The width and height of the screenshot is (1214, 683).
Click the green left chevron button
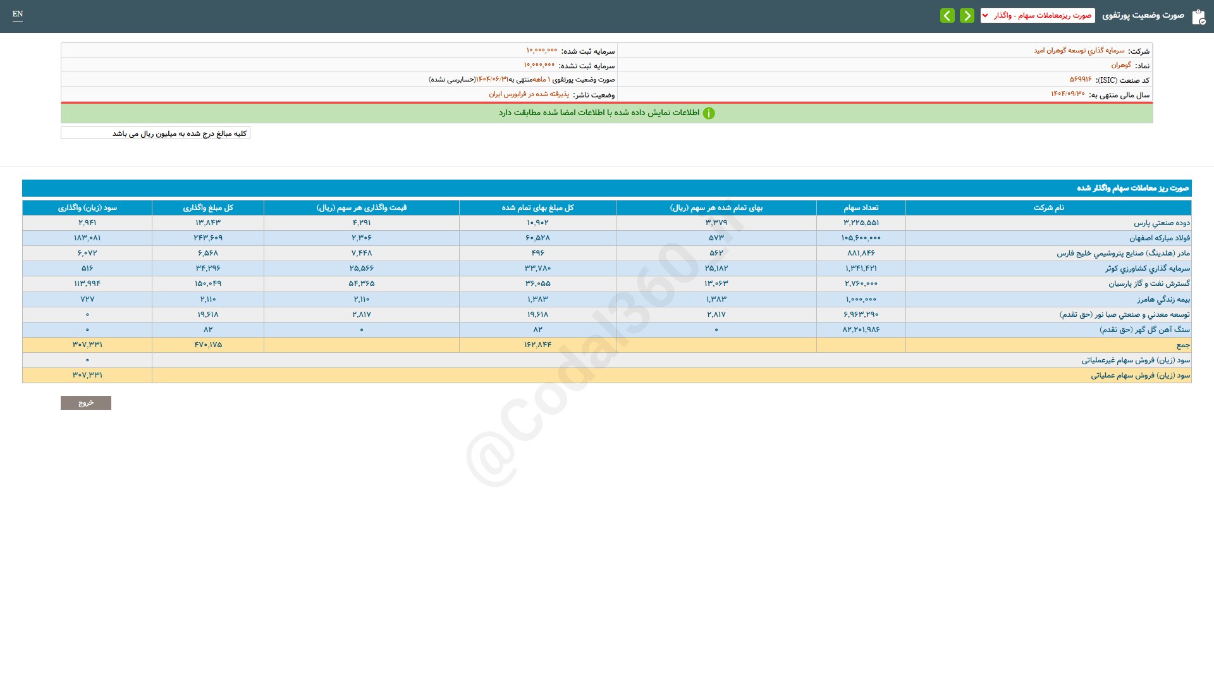click(x=947, y=16)
